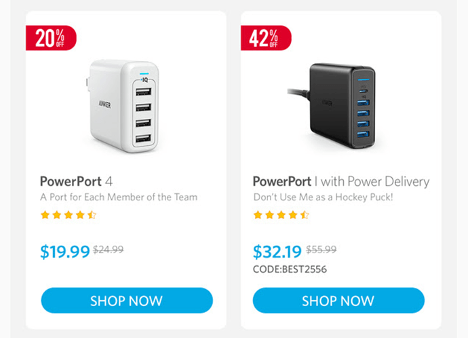468x338 pixels.
Task: Click the 20% off red badge
Action: [x=51, y=38]
